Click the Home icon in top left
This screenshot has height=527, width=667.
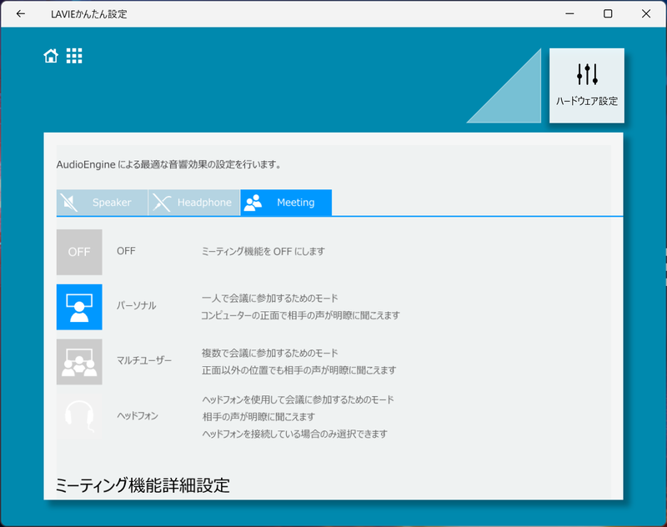(50, 56)
